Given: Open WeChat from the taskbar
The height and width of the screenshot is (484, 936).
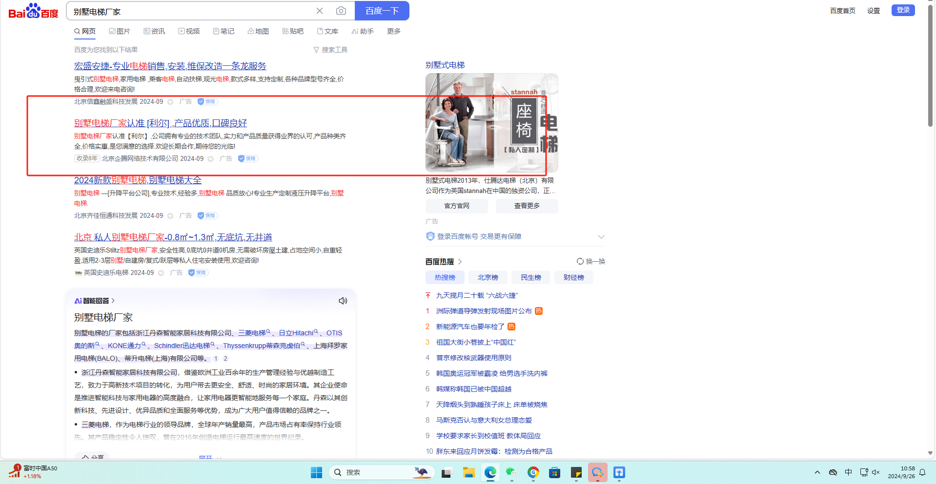Looking at the screenshot, I should click(x=511, y=472).
